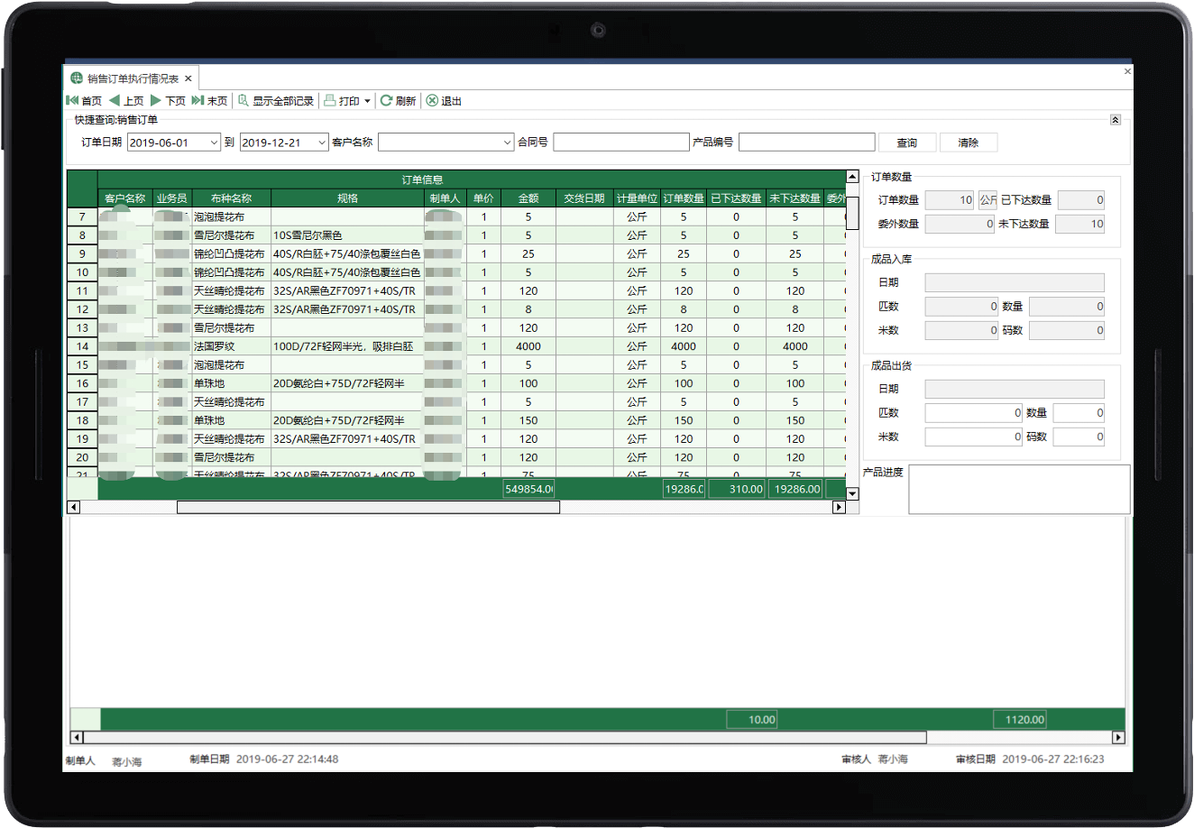Jump to last page (末页)
The width and height of the screenshot is (1194, 828).
[x=209, y=100]
